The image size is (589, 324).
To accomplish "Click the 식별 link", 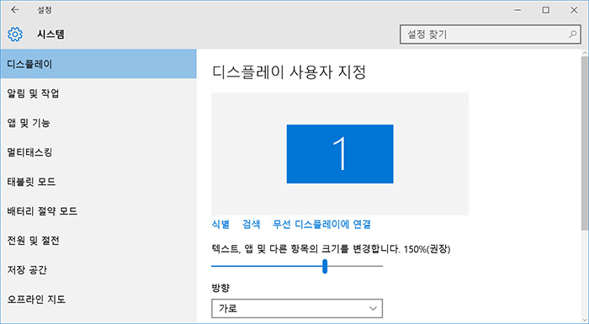I will [220, 225].
